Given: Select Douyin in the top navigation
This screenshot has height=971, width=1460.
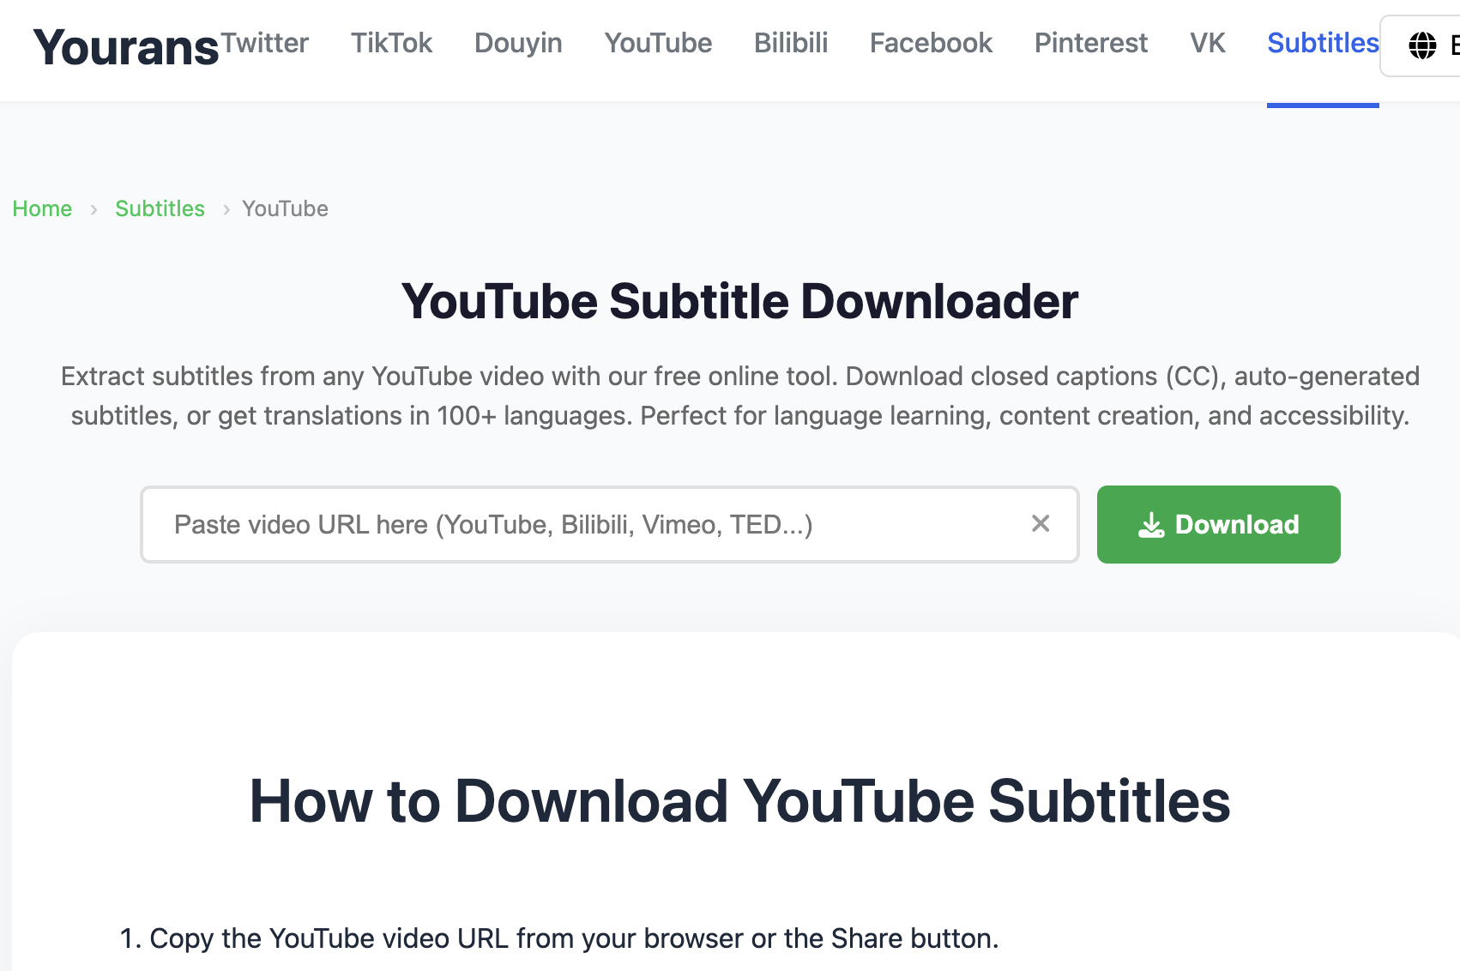Looking at the screenshot, I should pyautogui.click(x=518, y=43).
